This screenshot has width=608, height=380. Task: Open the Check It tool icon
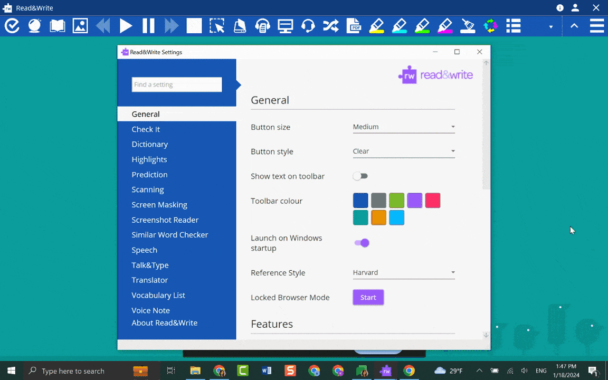(12, 25)
